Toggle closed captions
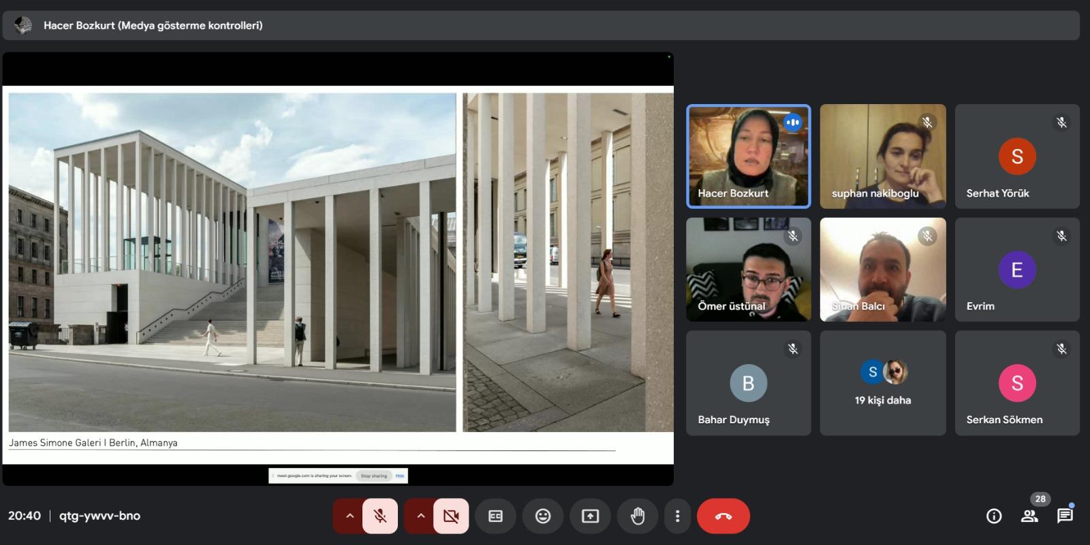 point(495,516)
